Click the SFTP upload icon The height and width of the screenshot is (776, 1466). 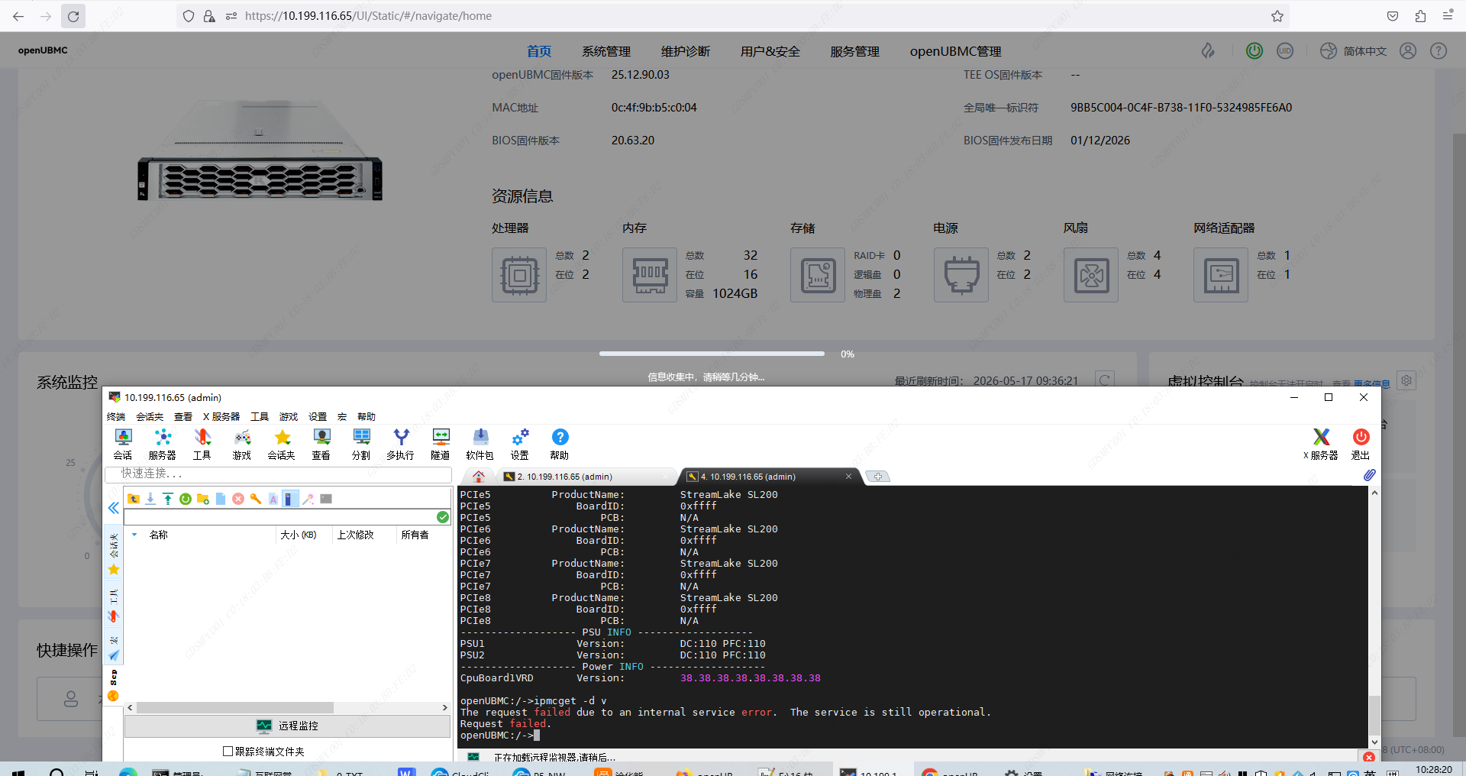168,499
